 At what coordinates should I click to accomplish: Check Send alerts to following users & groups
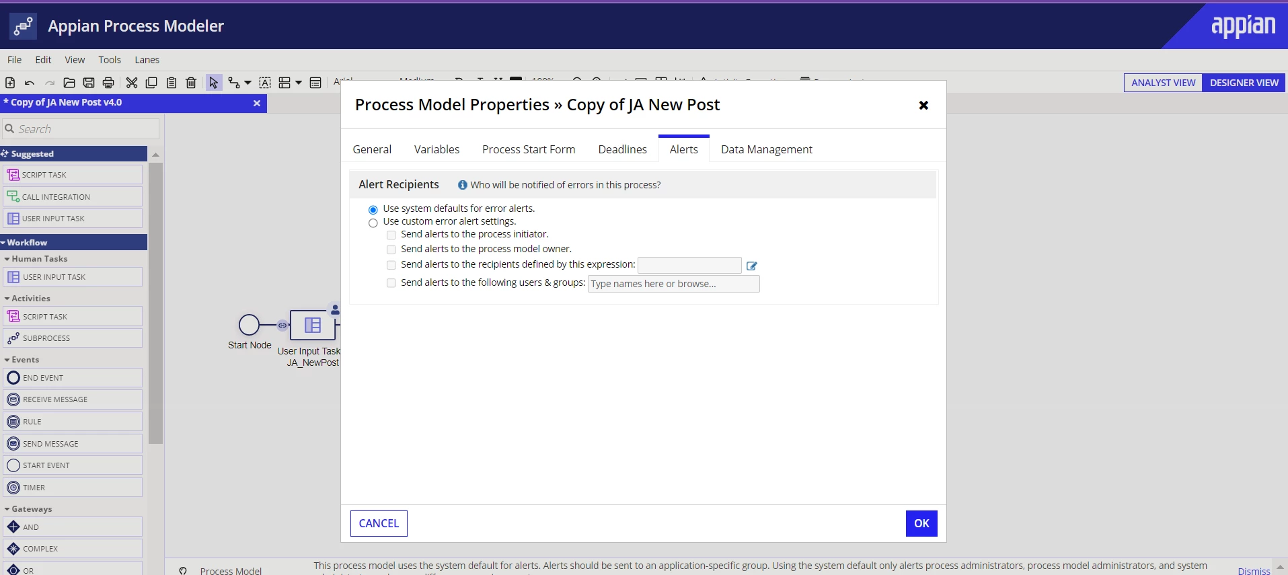coord(391,283)
